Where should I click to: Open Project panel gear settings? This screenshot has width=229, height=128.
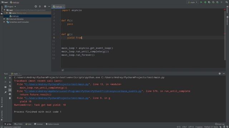pyautogui.click(x=45, y=6)
